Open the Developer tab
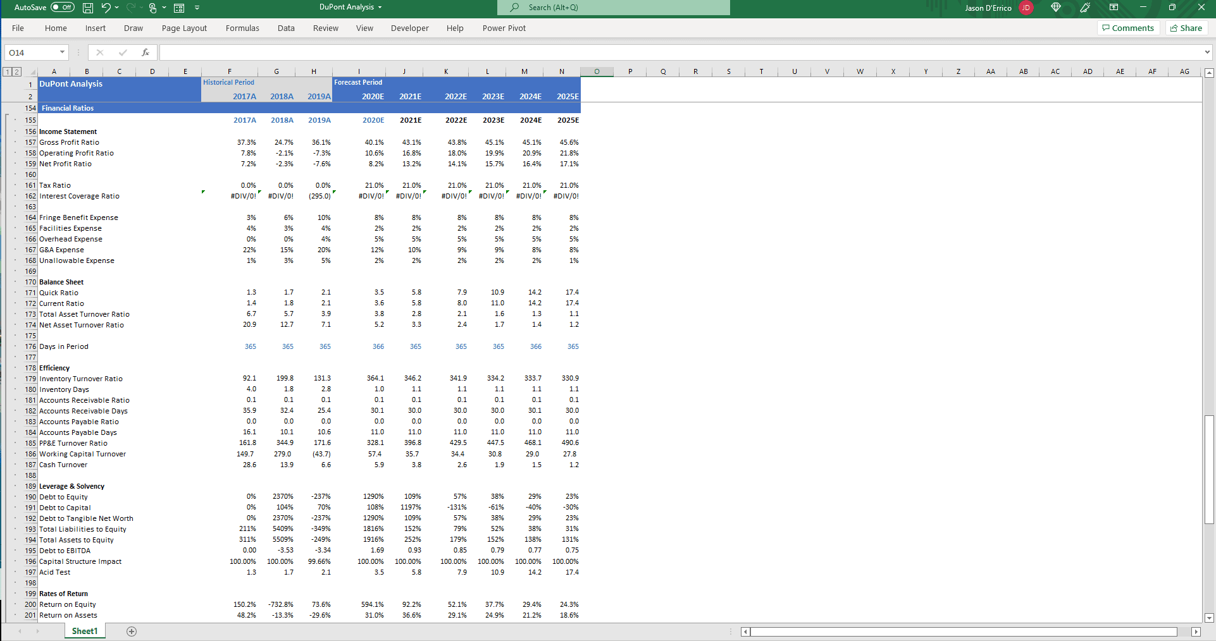The width and height of the screenshot is (1216, 641). click(409, 28)
